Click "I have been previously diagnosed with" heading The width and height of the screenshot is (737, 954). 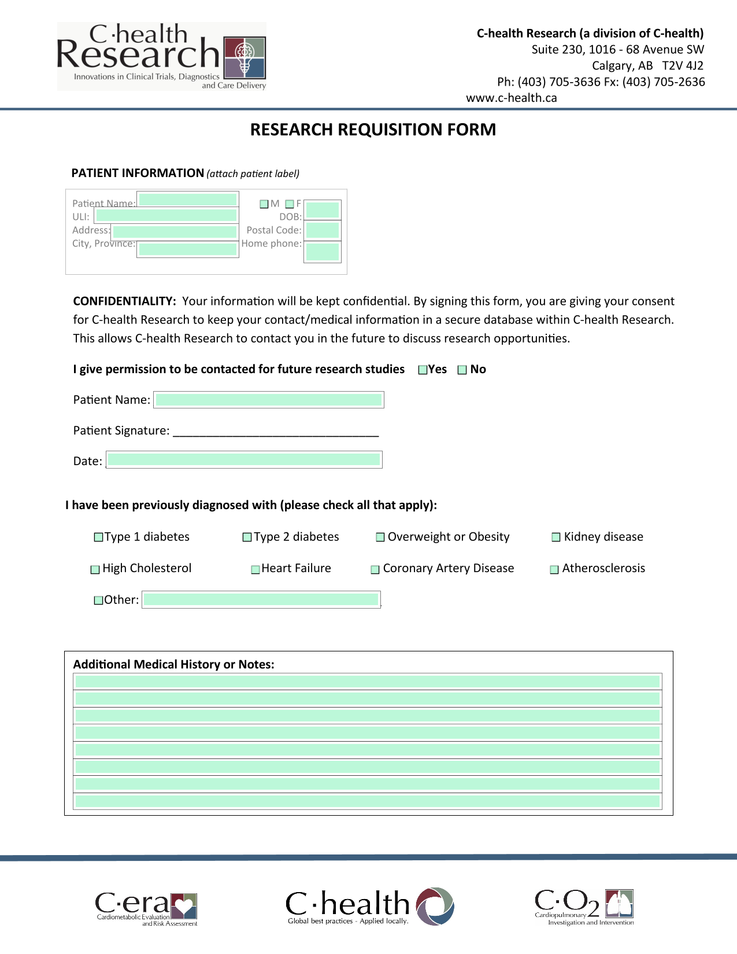point(171,505)
